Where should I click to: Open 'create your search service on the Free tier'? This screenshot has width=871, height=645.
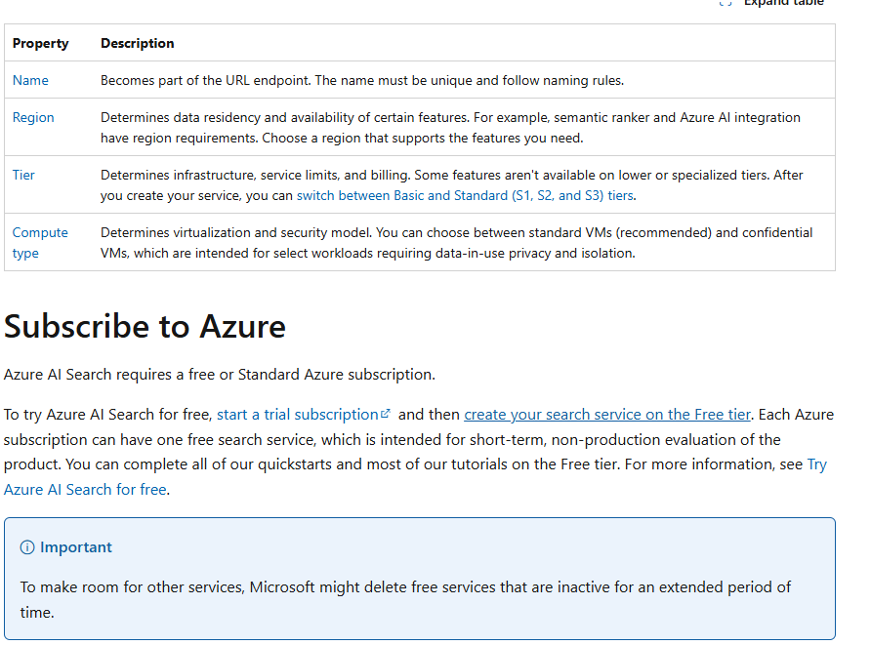(607, 415)
